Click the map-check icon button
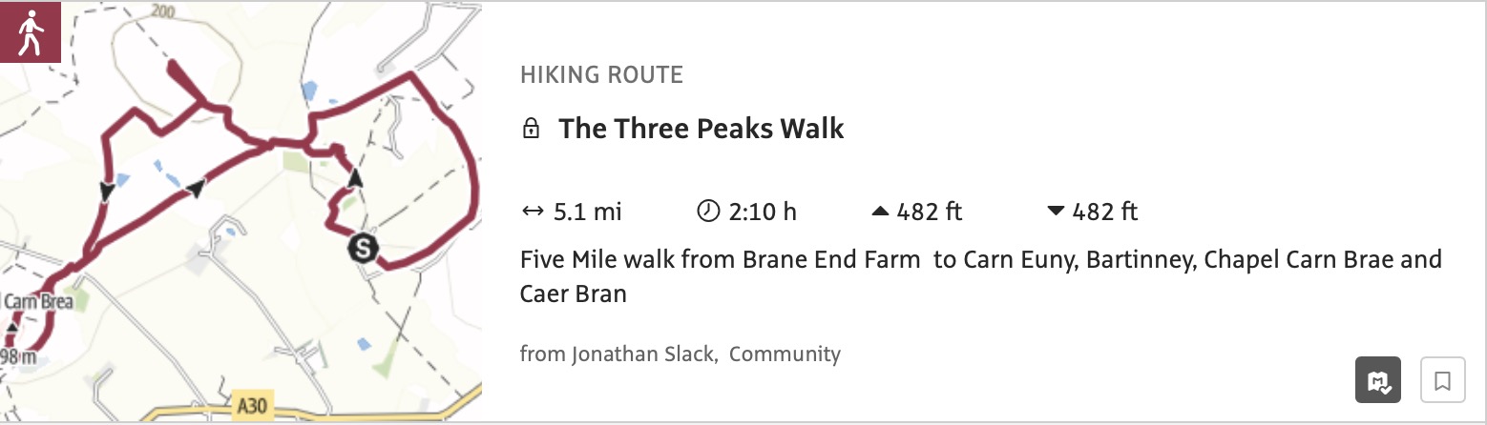This screenshot has width=1487, height=425. coord(1378,381)
